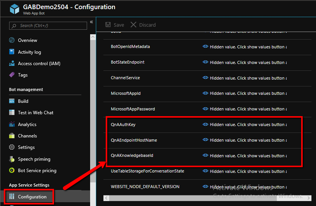
Task: Click the Settings gear icon
Action: tap(12, 147)
